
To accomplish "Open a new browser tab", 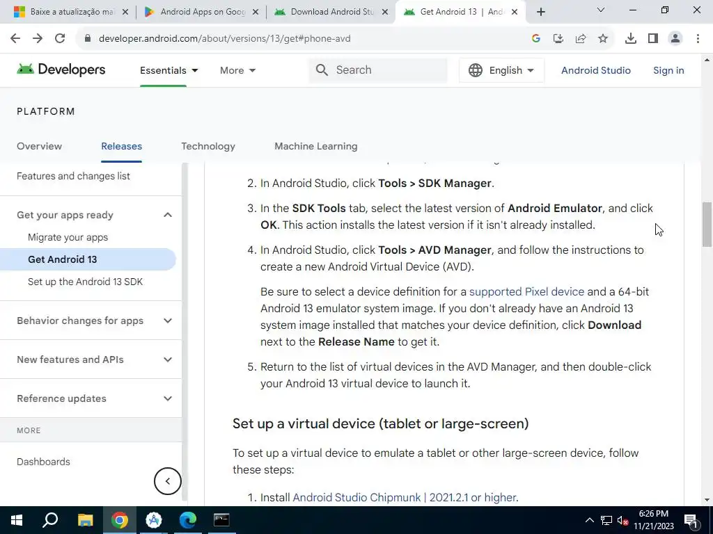I will 540,12.
